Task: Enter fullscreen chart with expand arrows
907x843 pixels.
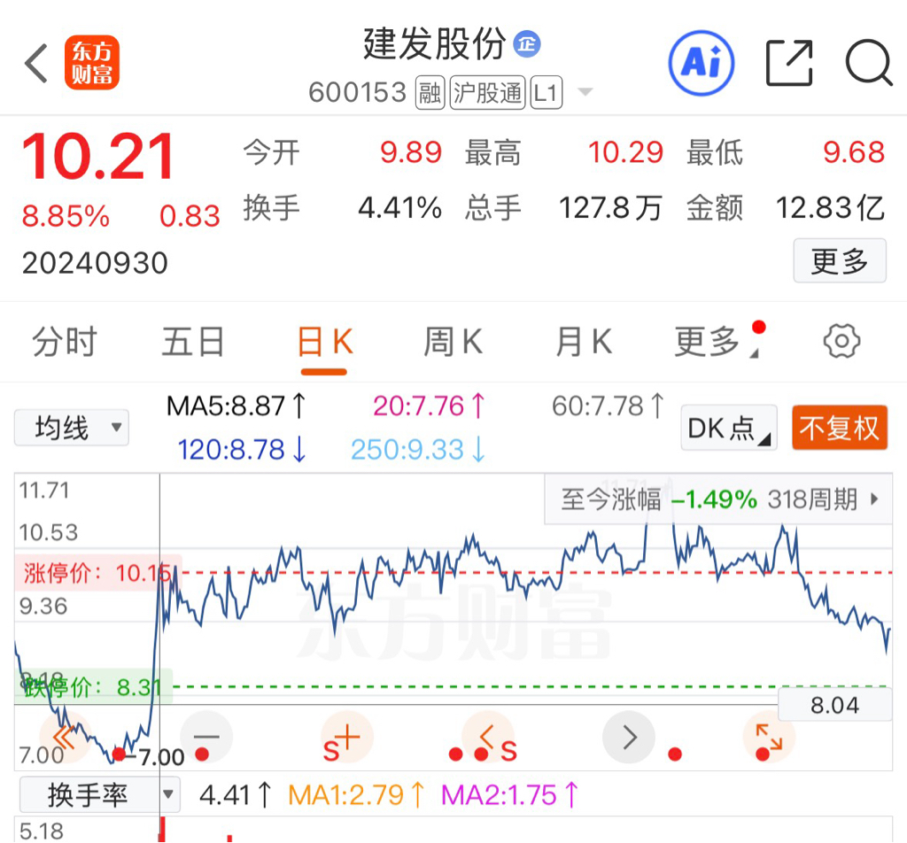Action: (770, 738)
